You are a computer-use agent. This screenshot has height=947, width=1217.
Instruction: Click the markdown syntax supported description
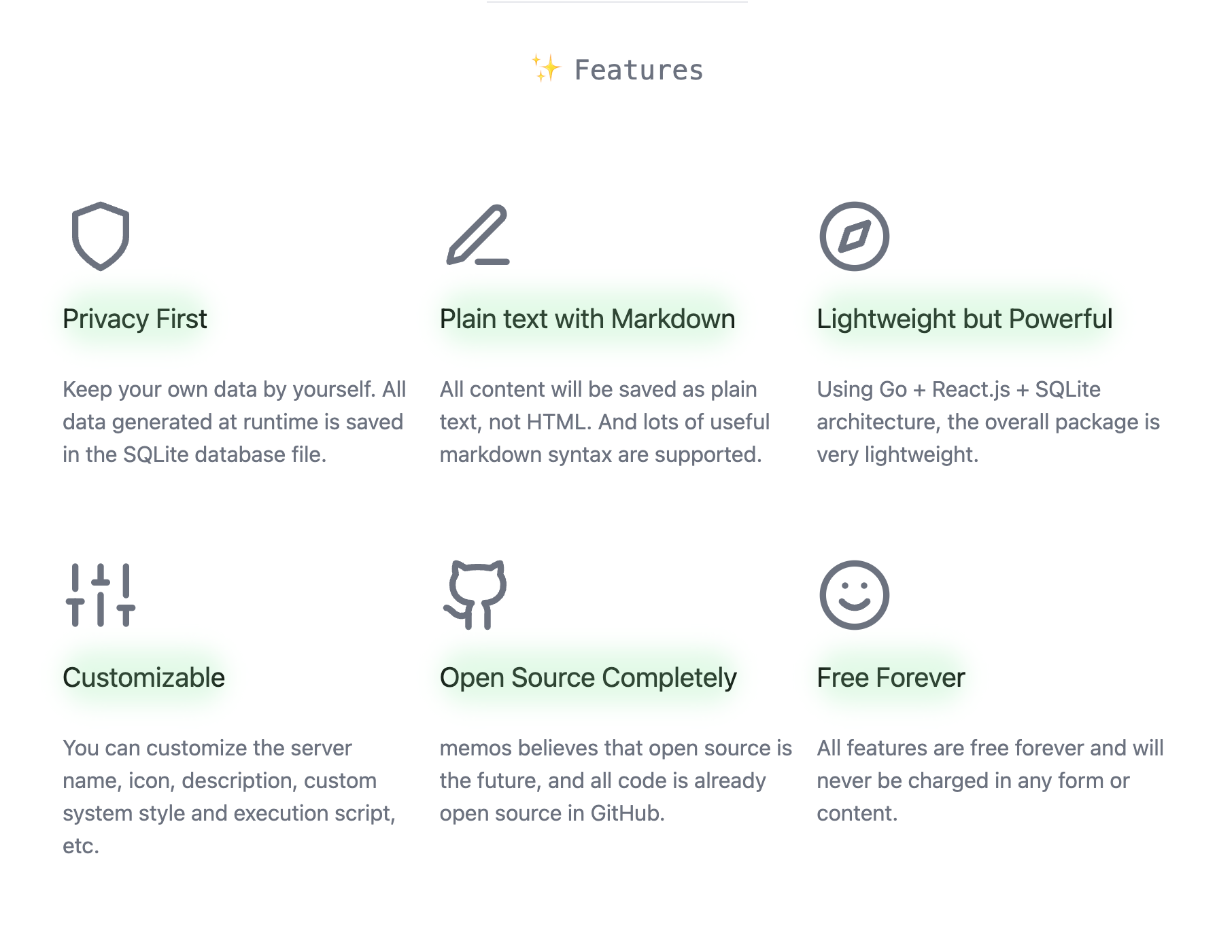[604, 422]
